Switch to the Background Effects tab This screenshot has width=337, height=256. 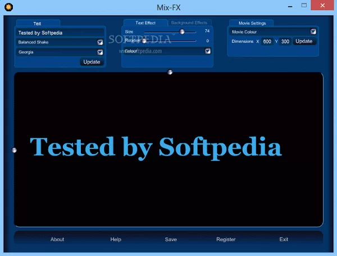[x=189, y=23]
